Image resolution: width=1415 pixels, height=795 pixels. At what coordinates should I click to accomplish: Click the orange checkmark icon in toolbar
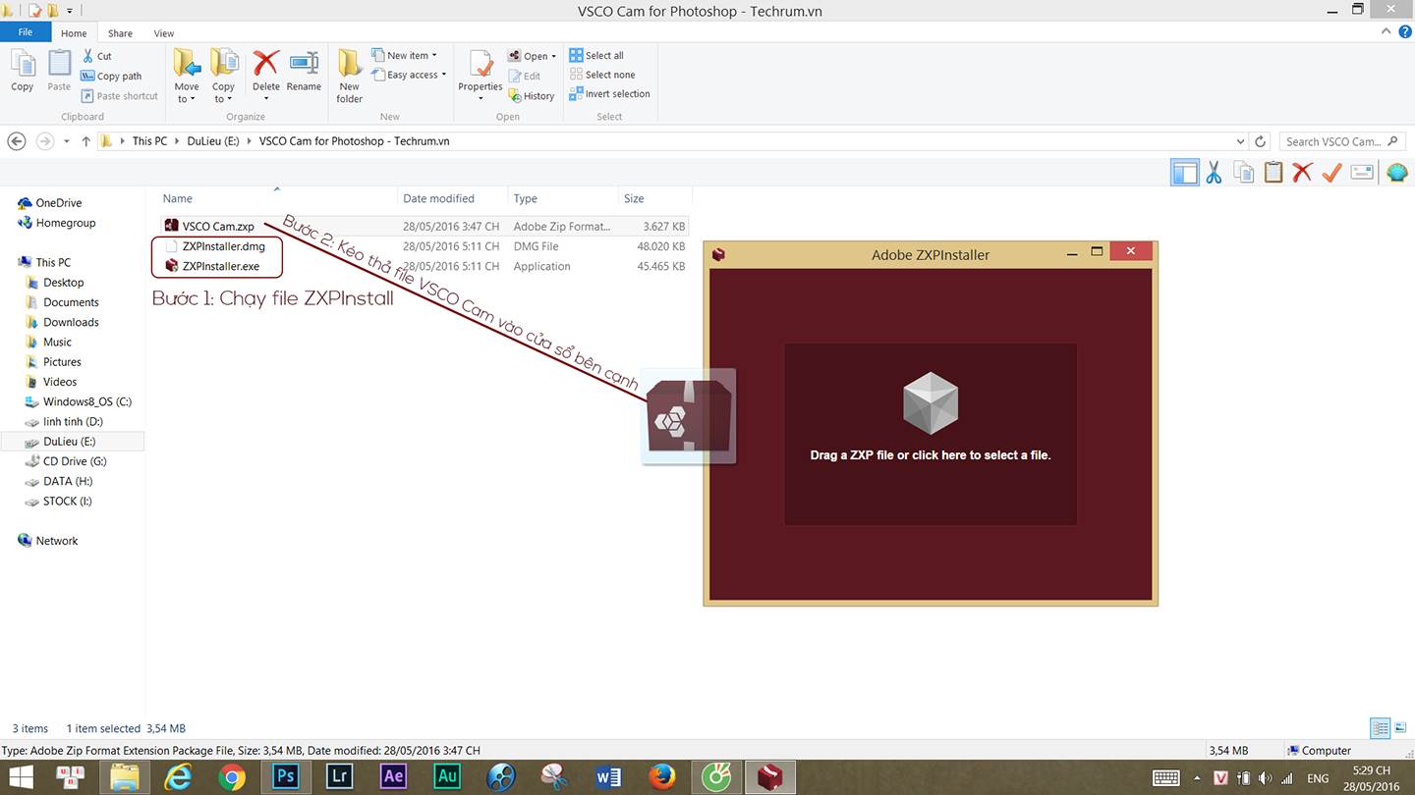pyautogui.click(x=1331, y=173)
